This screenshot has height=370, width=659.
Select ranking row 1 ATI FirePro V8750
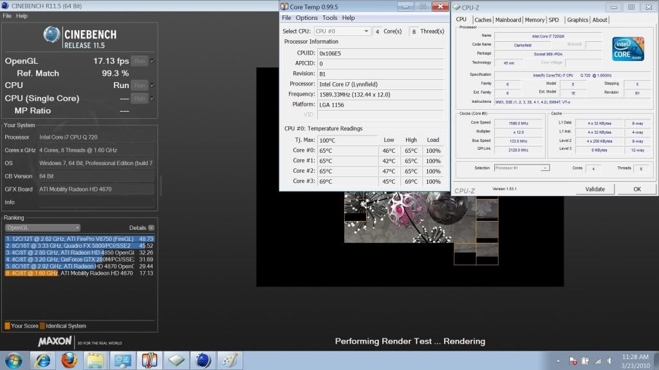pyautogui.click(x=79, y=239)
